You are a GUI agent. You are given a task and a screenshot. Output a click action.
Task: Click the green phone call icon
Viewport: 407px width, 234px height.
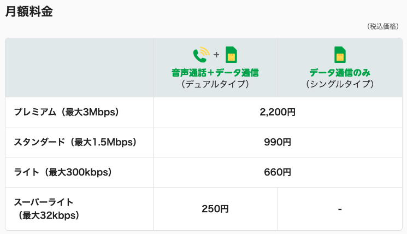(201, 55)
